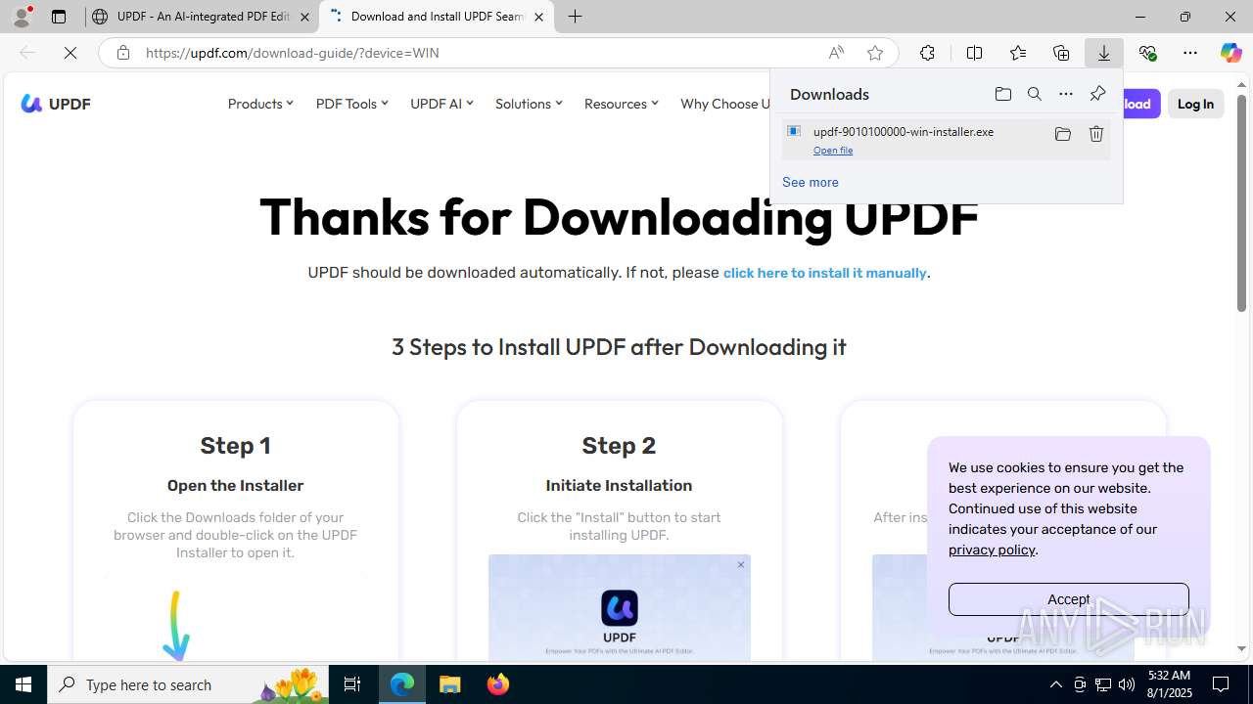Open downloads folder icon in panel header
Image resolution: width=1253 pixels, height=704 pixels.
pos(1002,94)
